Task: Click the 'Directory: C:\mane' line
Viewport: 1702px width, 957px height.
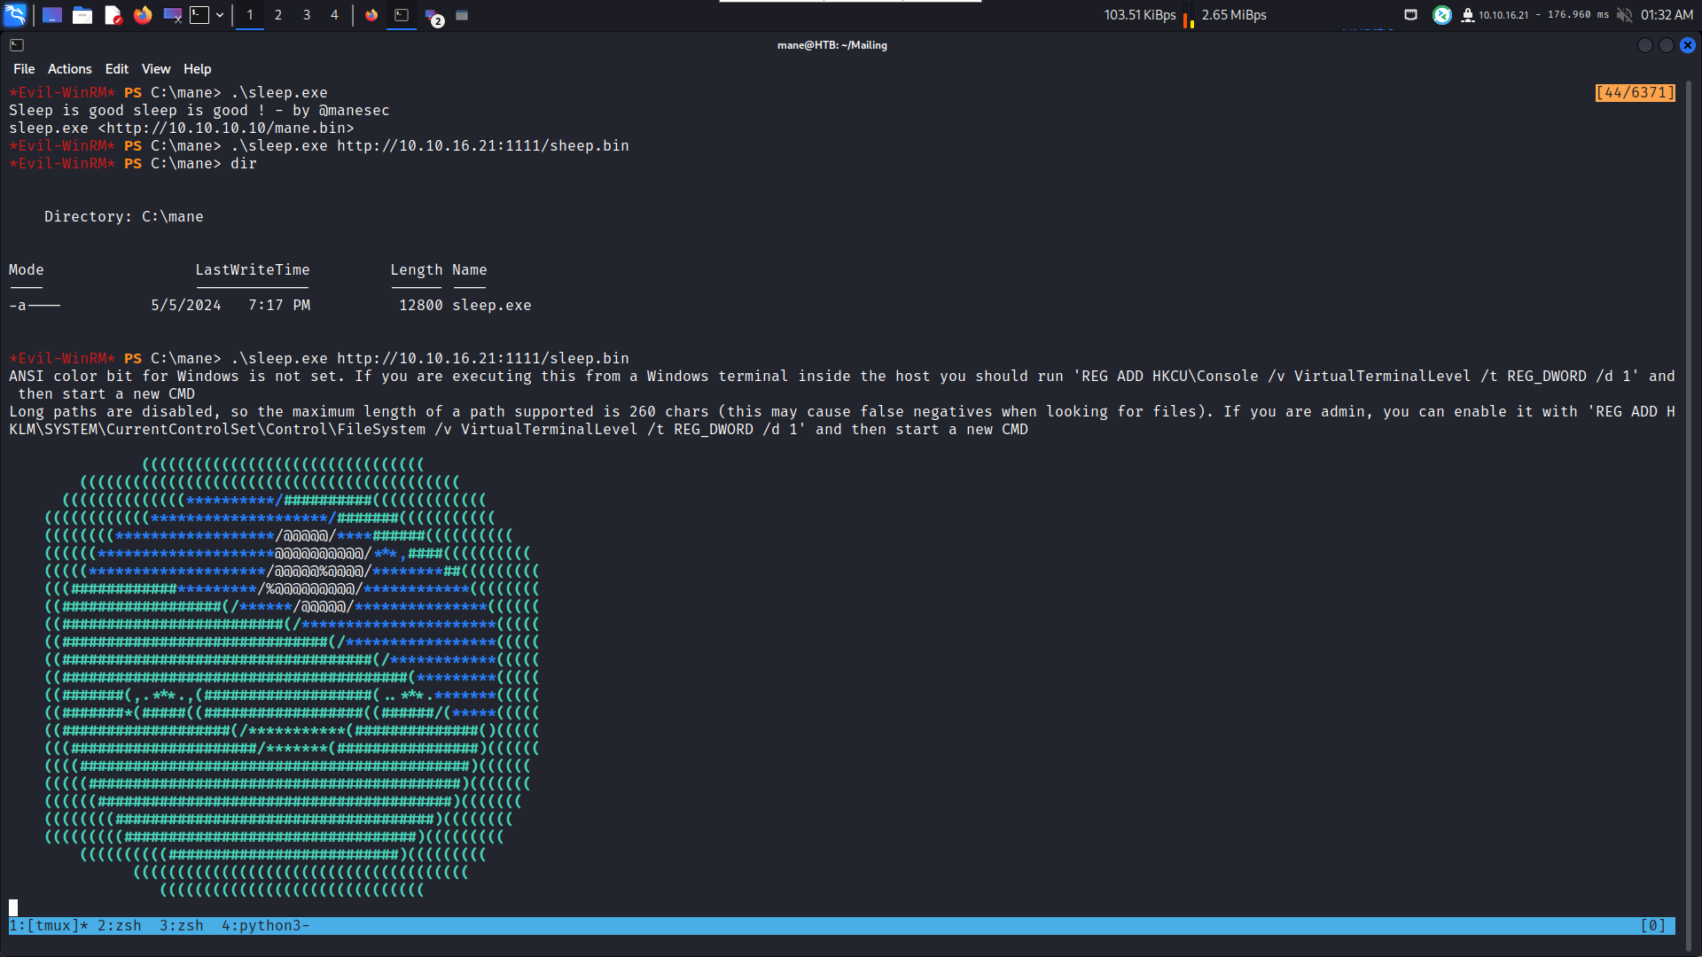Action: point(124,217)
